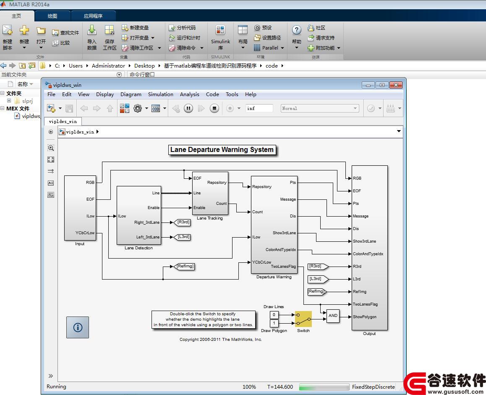Click the Zoom In magnifier icon
The width and height of the screenshot is (486, 395).
click(x=51, y=148)
